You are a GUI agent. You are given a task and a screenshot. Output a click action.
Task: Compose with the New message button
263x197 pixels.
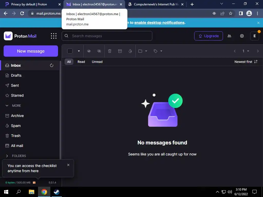click(31, 51)
